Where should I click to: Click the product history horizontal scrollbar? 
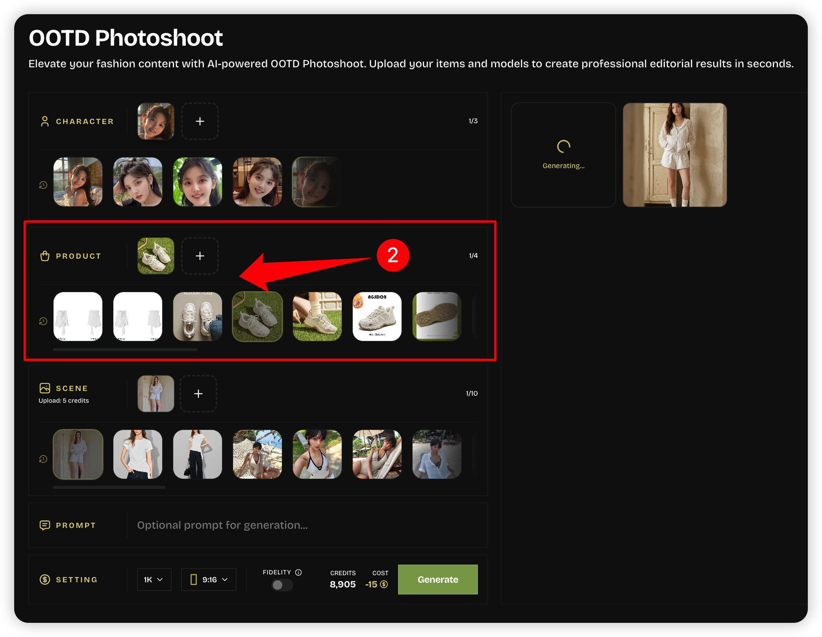(x=125, y=350)
